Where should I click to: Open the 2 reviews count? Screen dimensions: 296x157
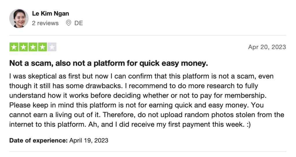coord(45,23)
